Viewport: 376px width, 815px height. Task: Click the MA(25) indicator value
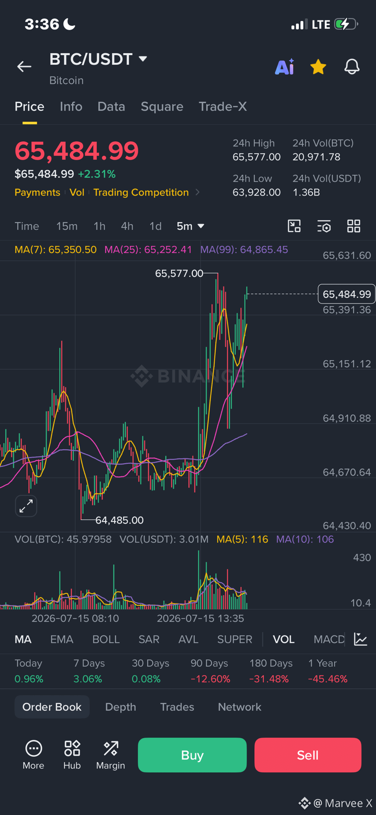click(148, 250)
